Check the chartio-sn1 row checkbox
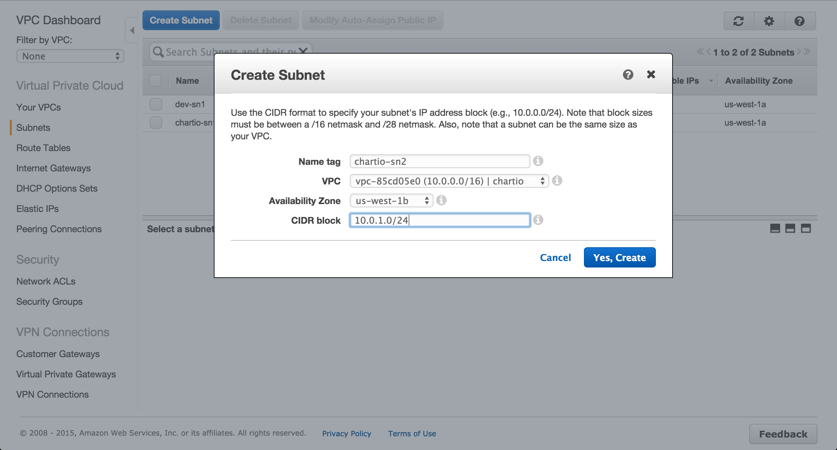 156,123
